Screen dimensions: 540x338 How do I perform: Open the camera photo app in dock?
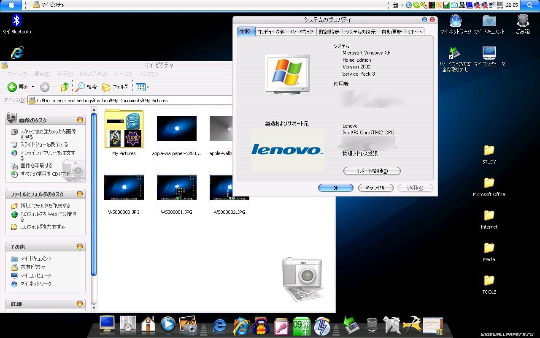point(188,324)
